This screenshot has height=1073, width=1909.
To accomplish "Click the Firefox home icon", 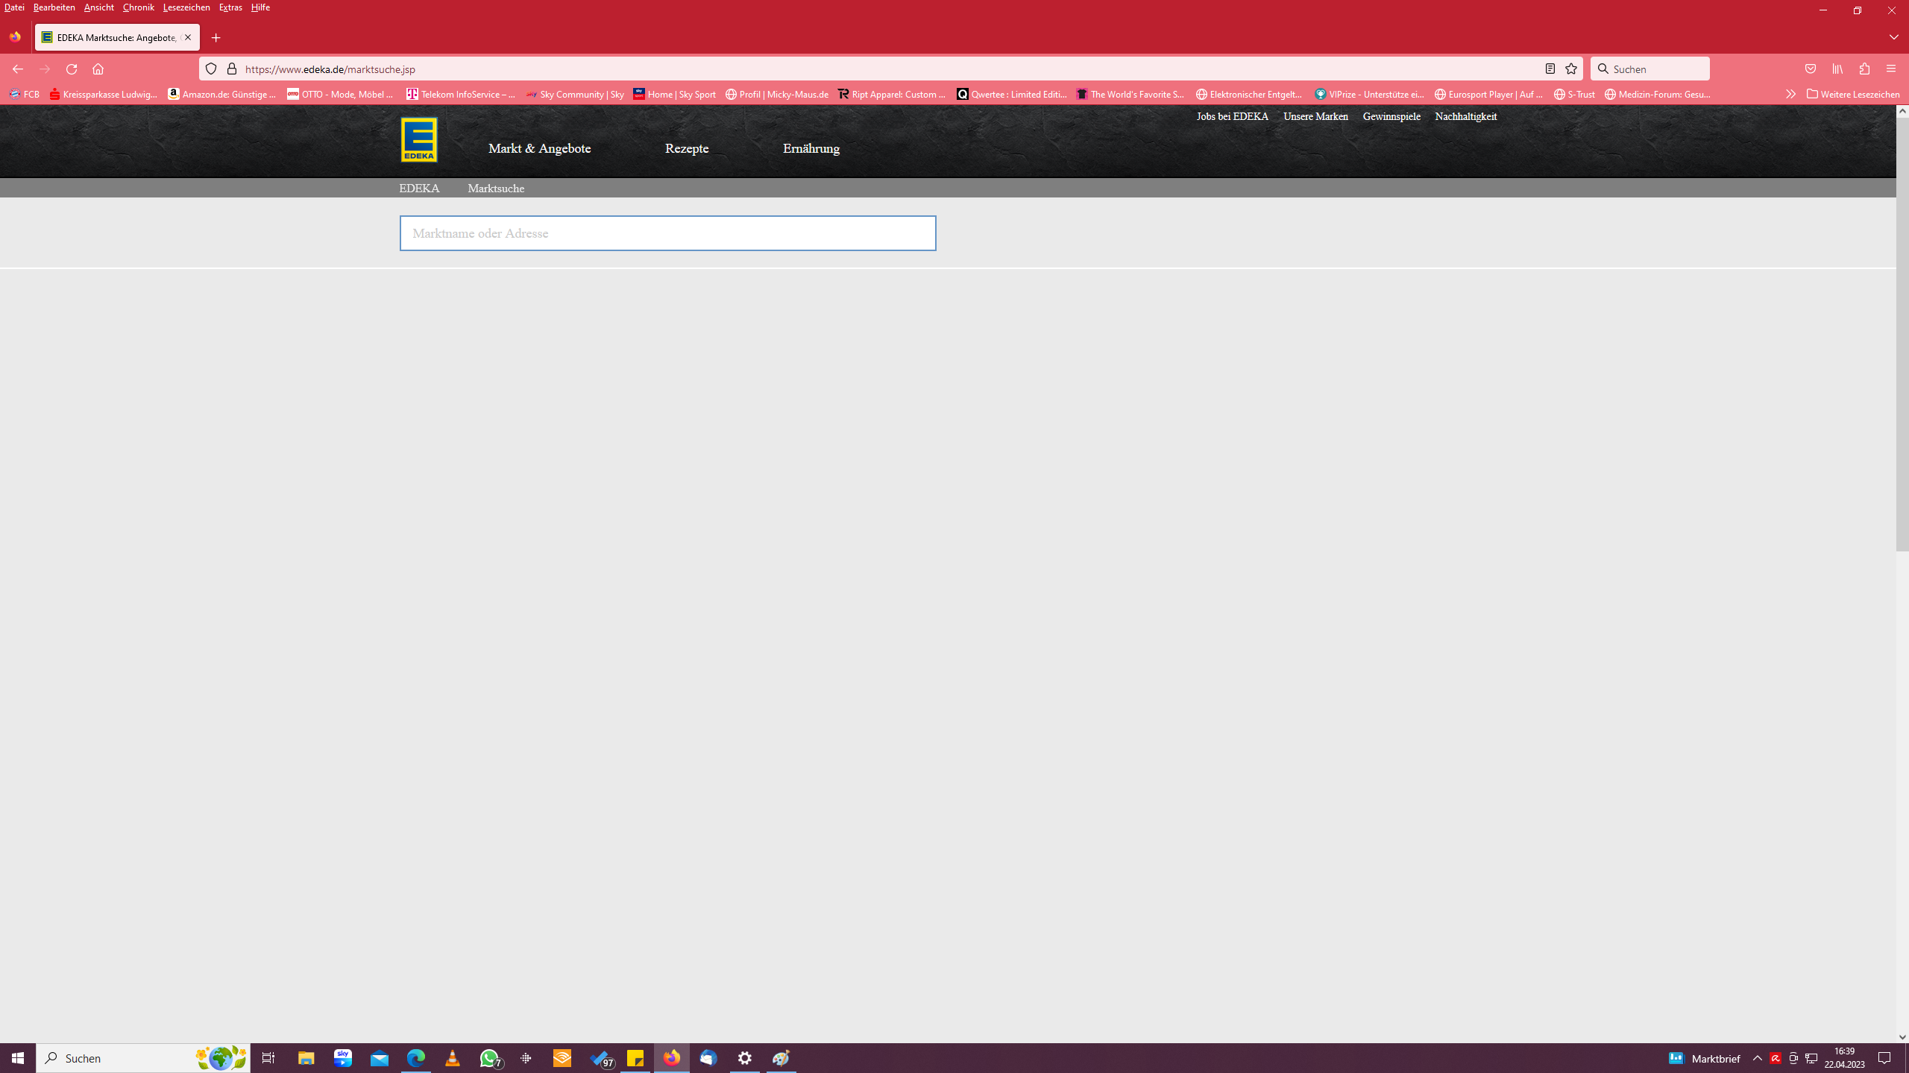I will point(98,69).
